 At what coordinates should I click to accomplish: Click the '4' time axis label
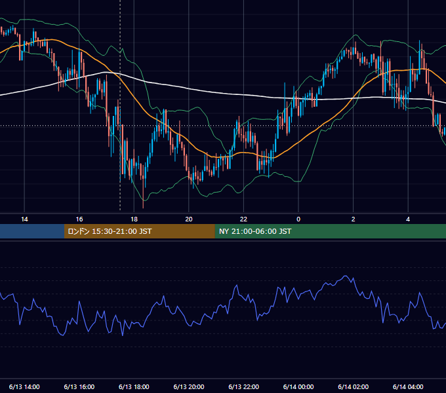(408, 219)
